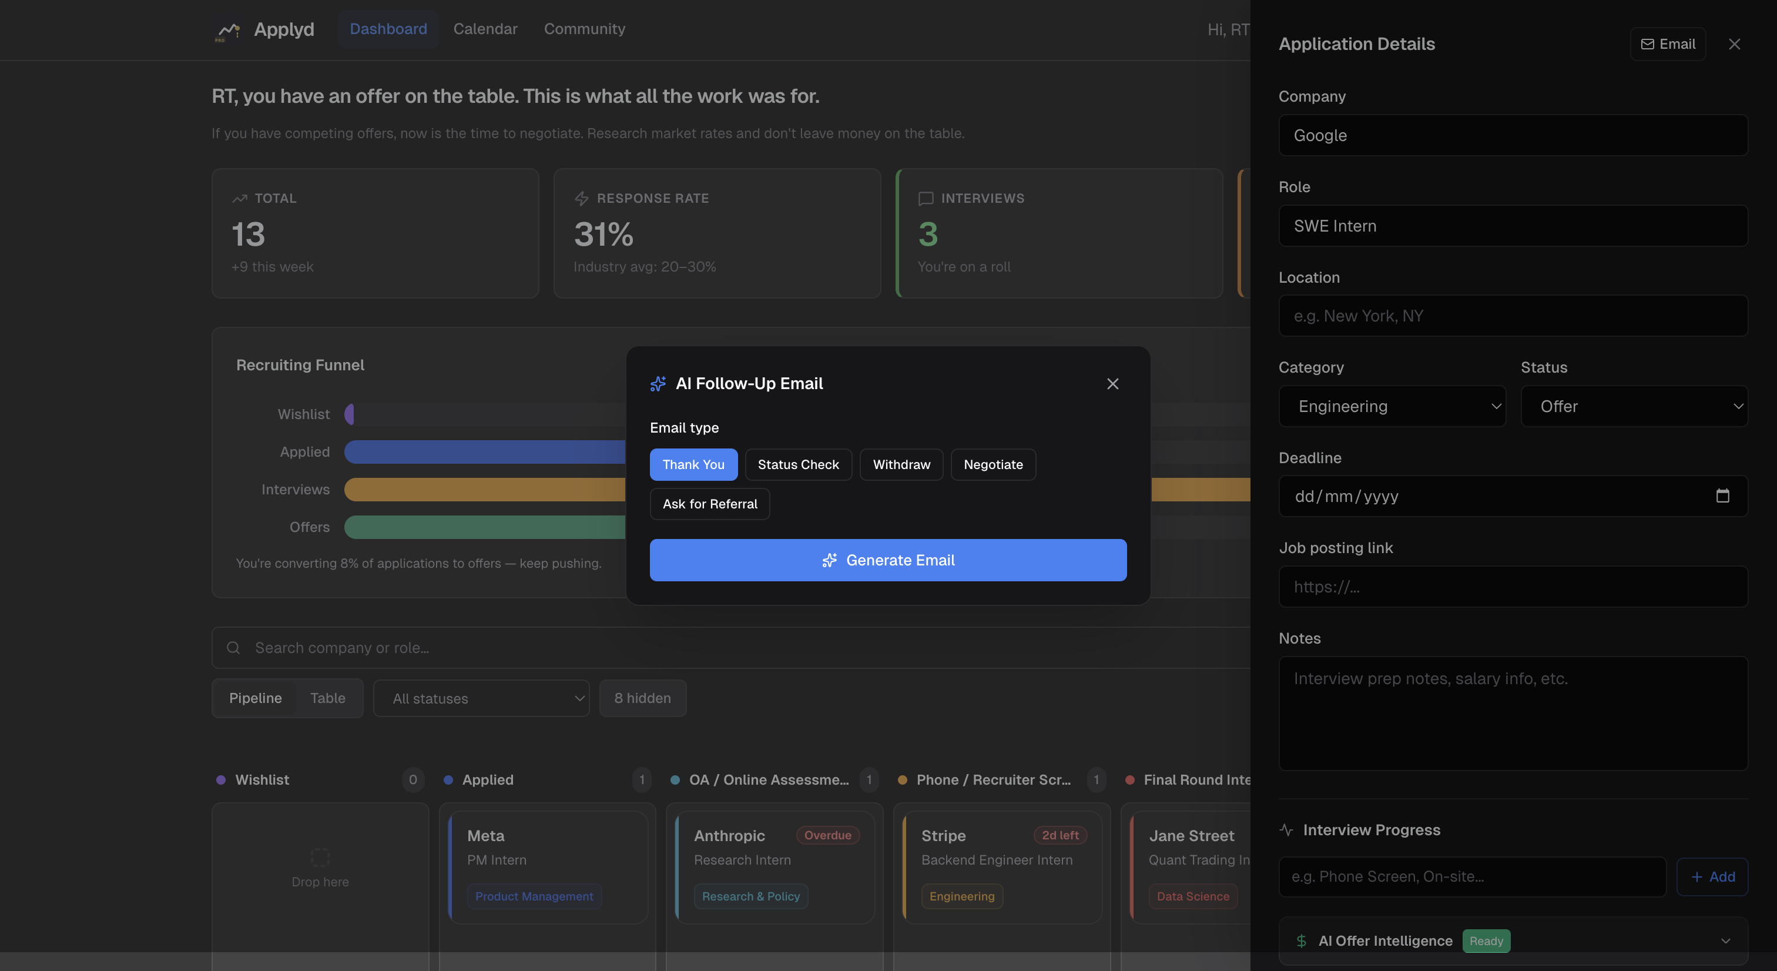1777x971 pixels.
Task: Switch to the Calendar tab
Action: click(x=485, y=29)
